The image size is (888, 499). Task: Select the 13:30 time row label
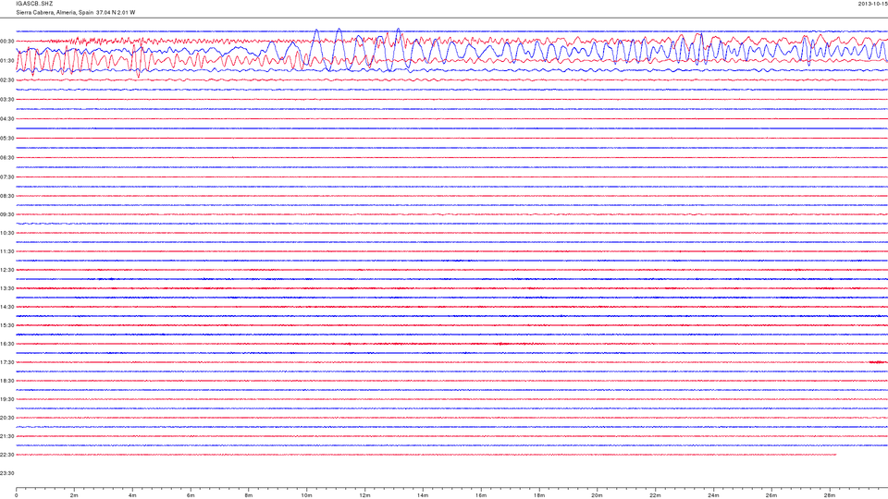pyautogui.click(x=6, y=288)
